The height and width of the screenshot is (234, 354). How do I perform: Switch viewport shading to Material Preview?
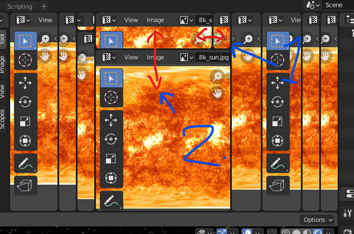point(307,232)
